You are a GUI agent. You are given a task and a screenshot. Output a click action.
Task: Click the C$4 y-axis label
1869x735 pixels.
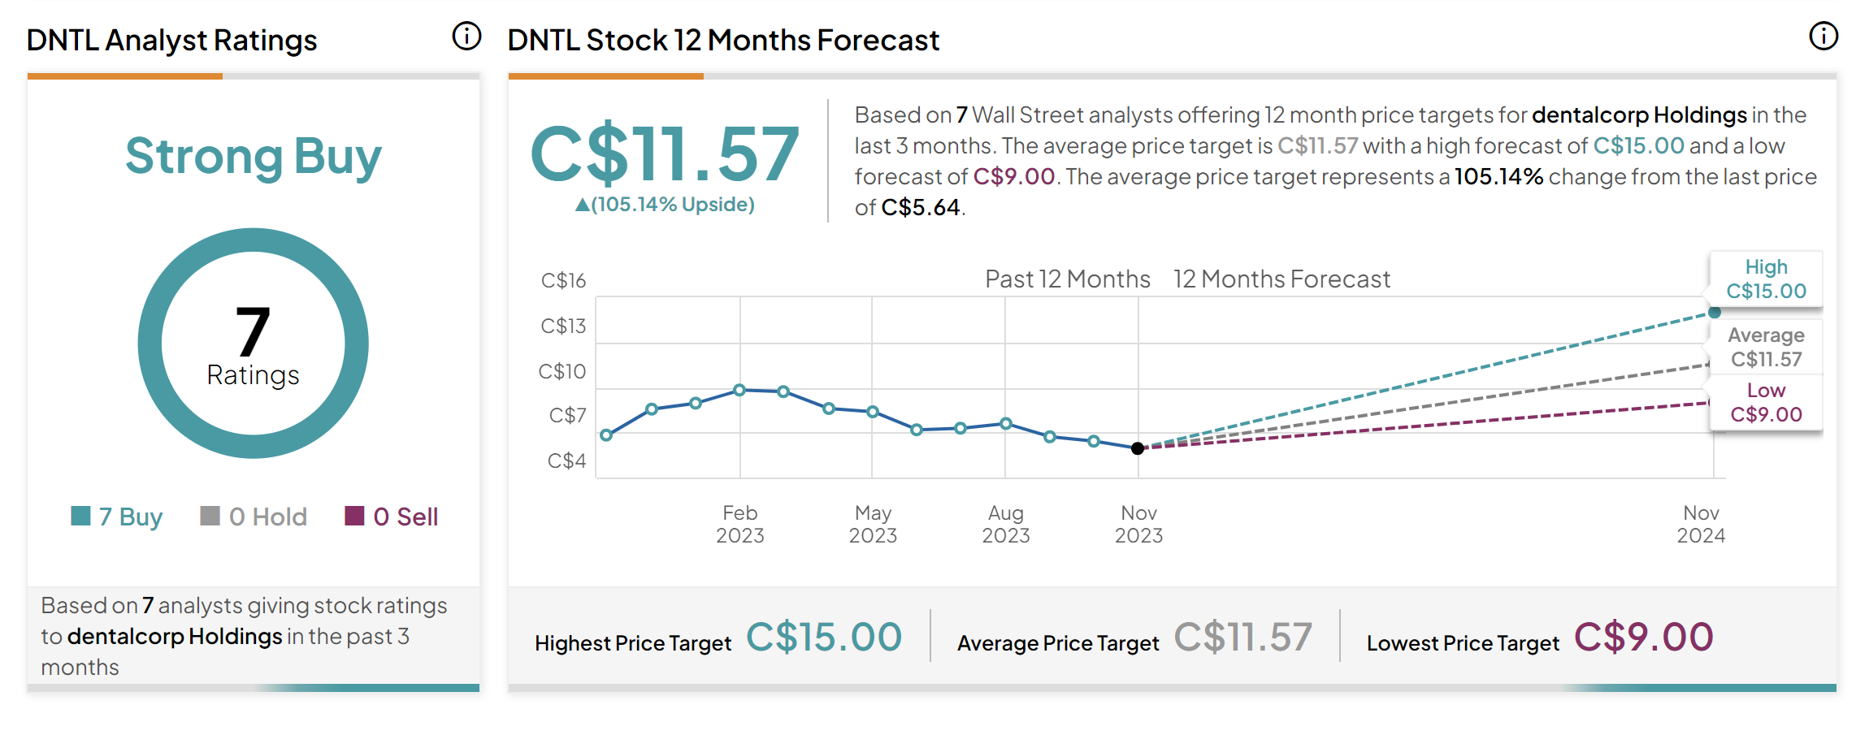coord(566,460)
